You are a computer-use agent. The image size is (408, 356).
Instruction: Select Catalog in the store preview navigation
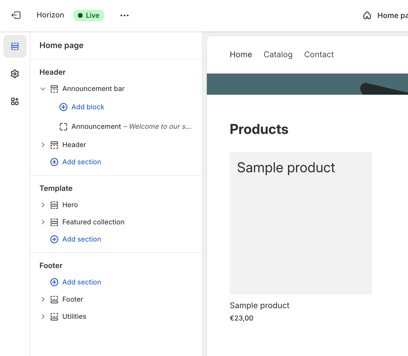pyautogui.click(x=278, y=54)
